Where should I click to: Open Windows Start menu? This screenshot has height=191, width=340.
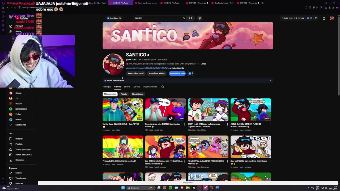click(x=123, y=188)
